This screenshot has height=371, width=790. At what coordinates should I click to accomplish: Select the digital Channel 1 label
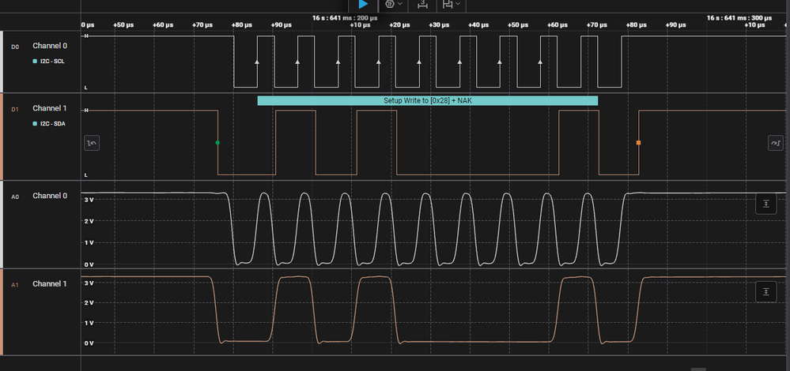click(x=49, y=108)
